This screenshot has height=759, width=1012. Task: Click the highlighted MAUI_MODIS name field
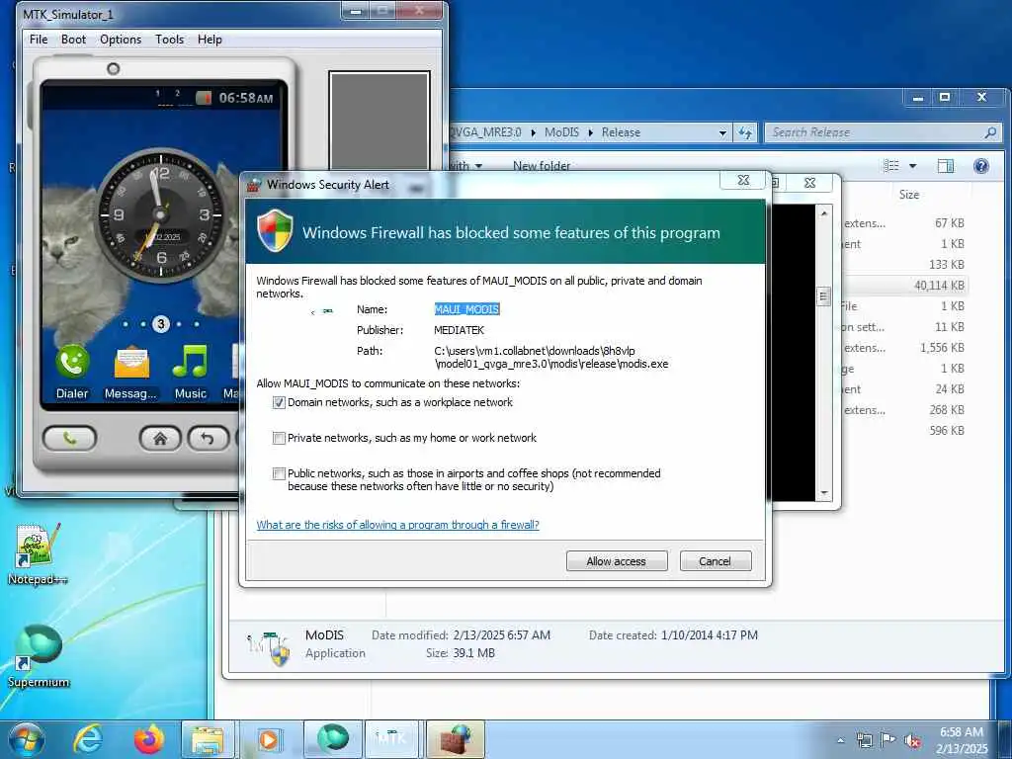[466, 309]
